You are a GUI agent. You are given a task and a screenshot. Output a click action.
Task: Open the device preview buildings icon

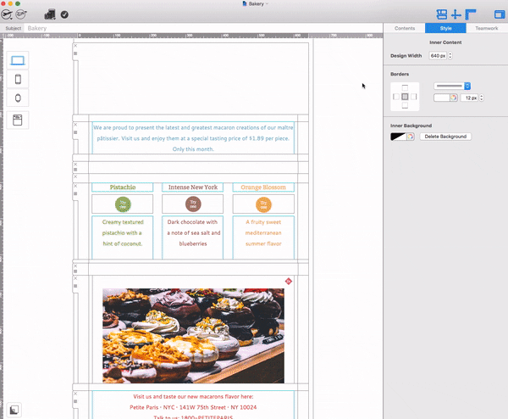point(50,14)
